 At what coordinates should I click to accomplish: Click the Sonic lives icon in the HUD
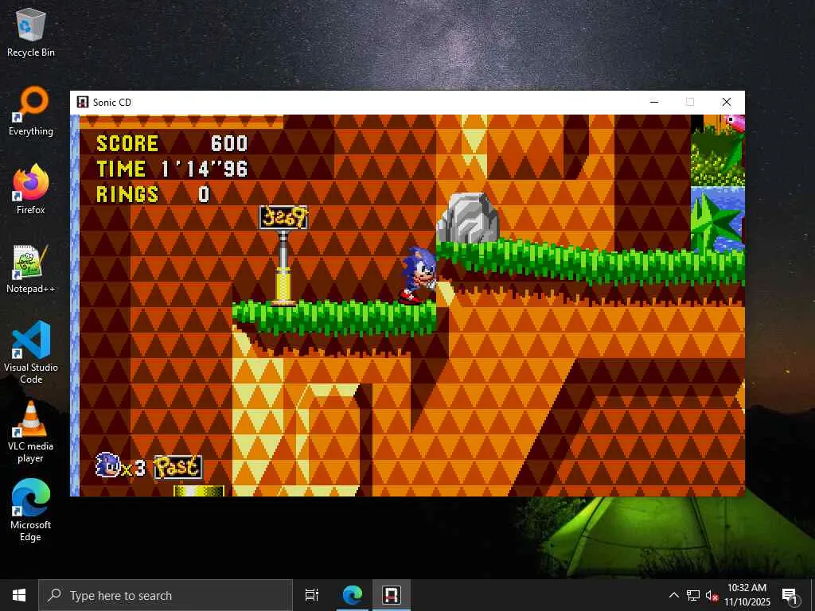point(108,465)
